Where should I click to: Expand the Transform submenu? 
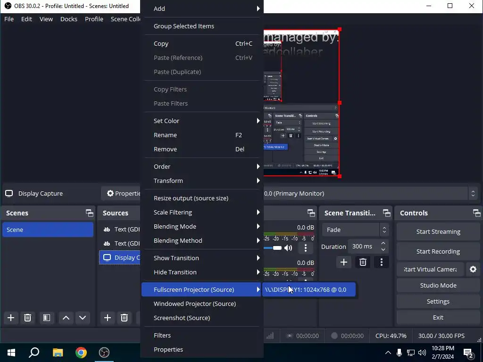203,181
